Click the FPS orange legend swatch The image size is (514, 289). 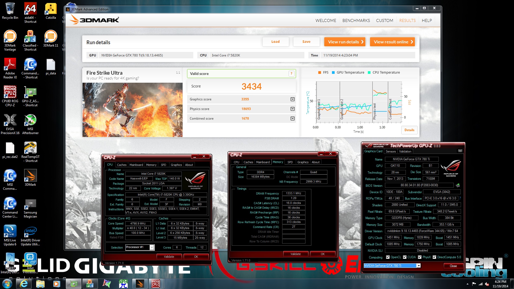point(319,73)
